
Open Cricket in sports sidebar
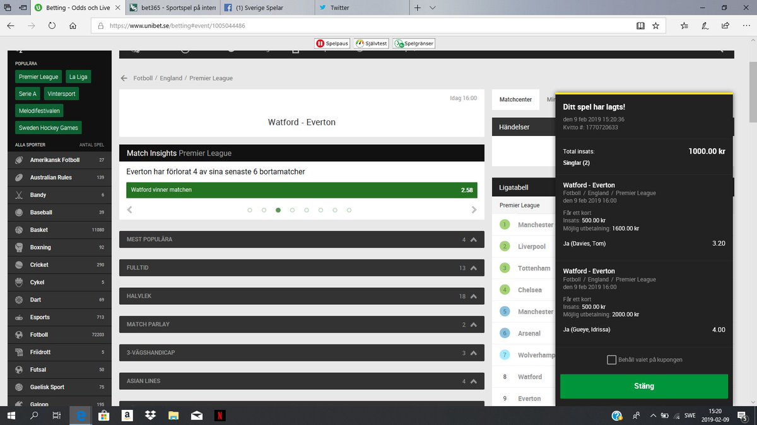click(59, 265)
